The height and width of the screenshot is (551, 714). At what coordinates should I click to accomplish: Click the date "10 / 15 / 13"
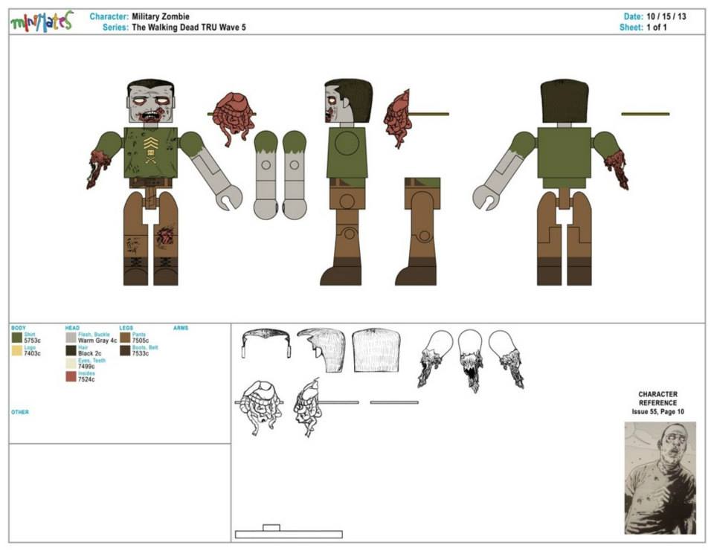(666, 16)
